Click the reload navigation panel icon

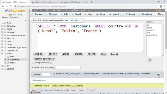(x=21, y=15)
